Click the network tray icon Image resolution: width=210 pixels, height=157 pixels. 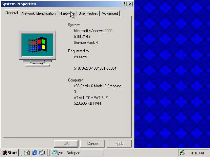182,153
